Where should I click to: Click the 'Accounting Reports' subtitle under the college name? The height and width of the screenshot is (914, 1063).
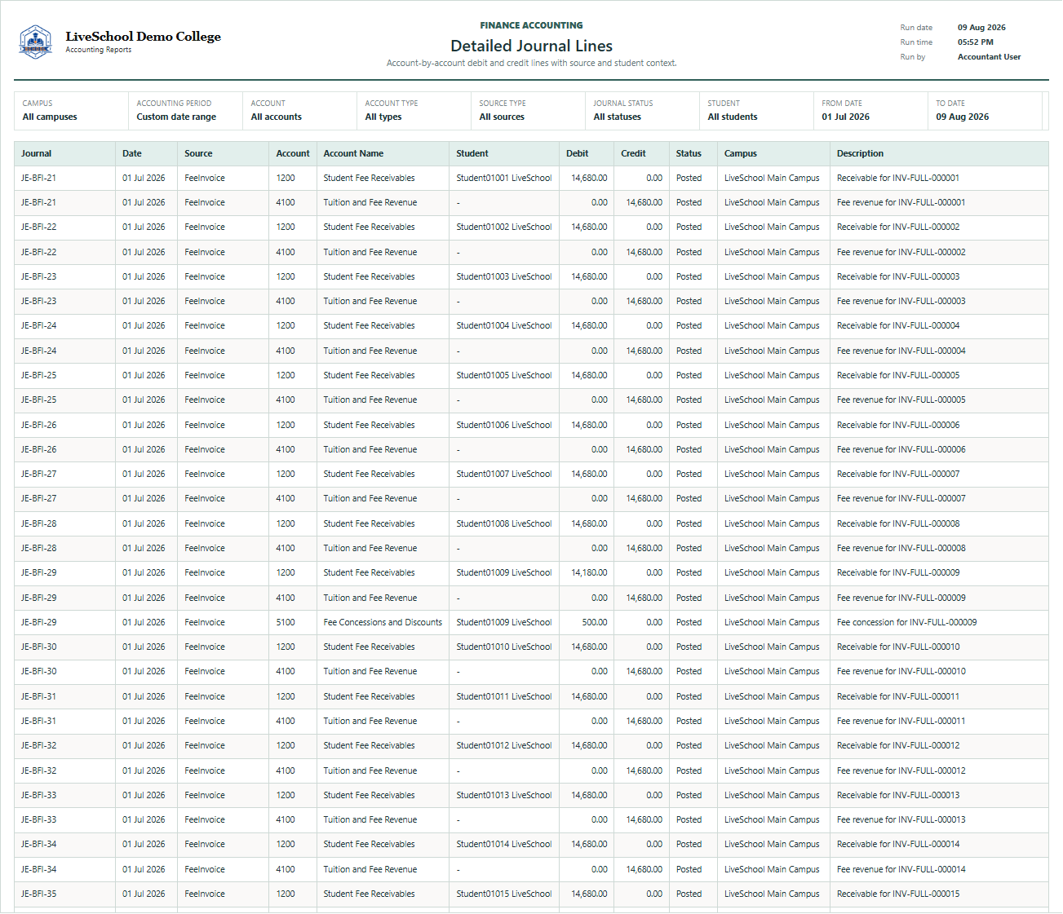tap(98, 50)
